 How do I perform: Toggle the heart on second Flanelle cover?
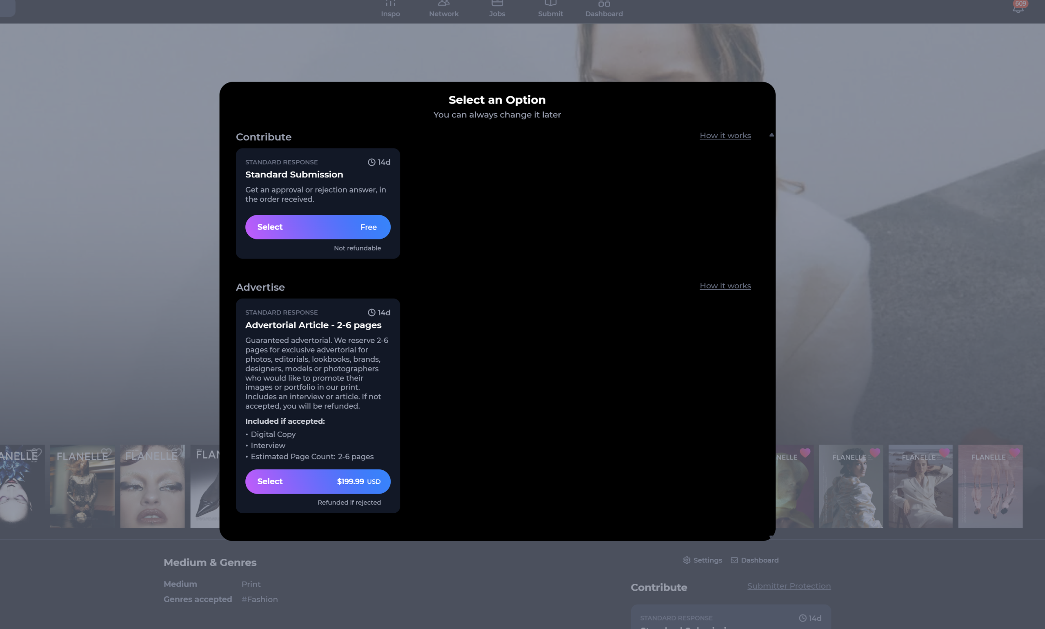tap(107, 453)
